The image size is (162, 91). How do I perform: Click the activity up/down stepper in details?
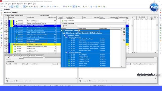coord(8,58)
